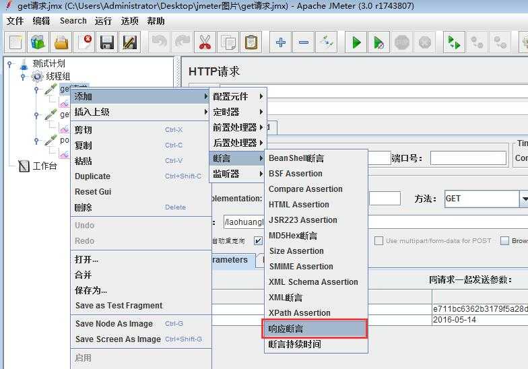Viewport: 528px width, 369px height.
Task: Choose Duplicate in context menu
Action: tap(140, 176)
